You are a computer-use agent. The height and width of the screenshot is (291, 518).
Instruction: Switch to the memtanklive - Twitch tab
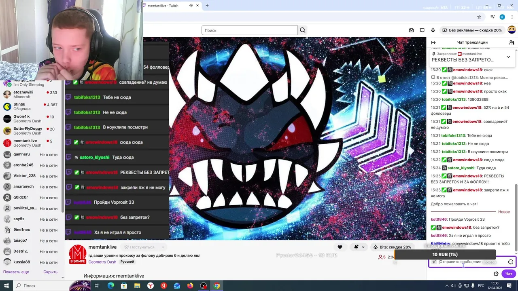(172, 6)
